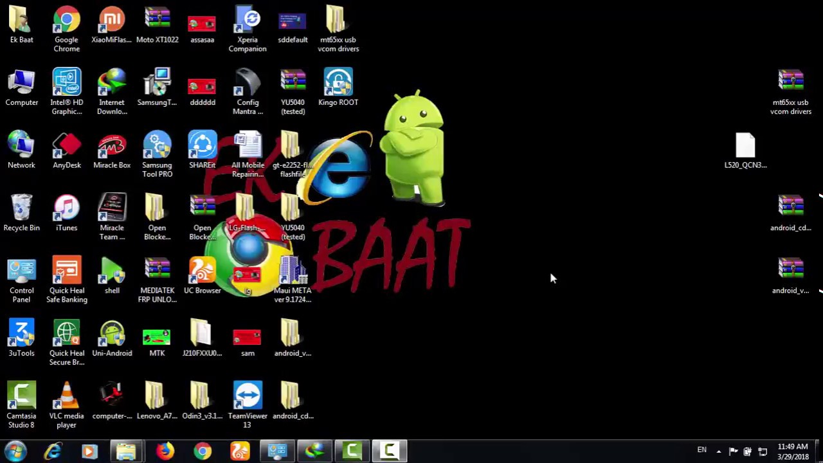Open Config Mantra shortcut

click(x=248, y=92)
